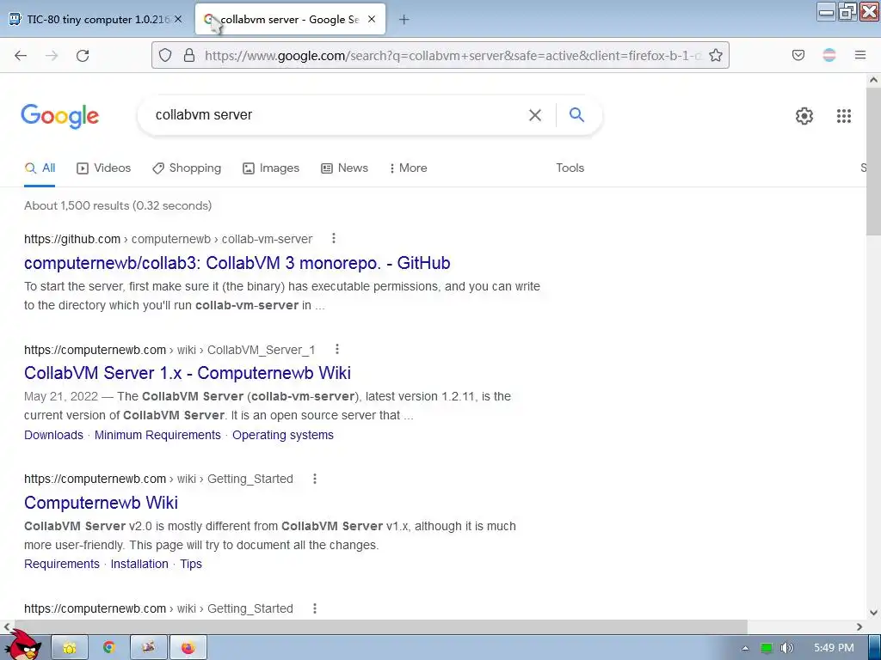The image size is (881, 660).
Task: Click the vertical scrollbar thumb
Action: pyautogui.click(x=873, y=162)
